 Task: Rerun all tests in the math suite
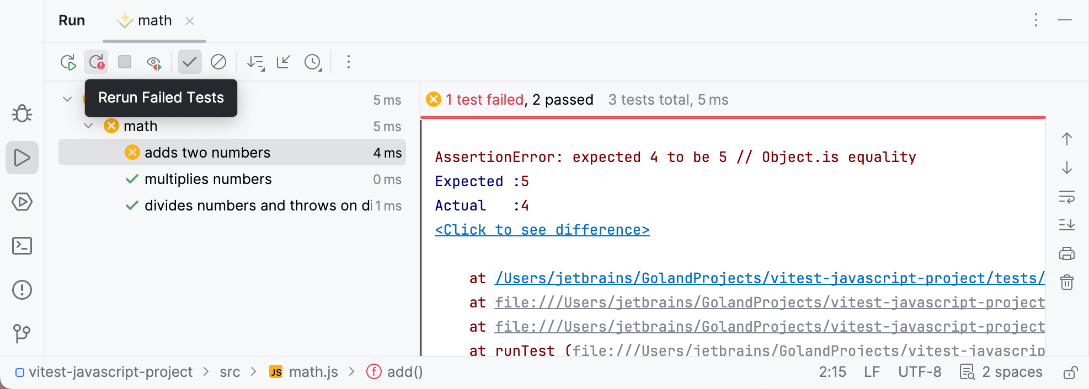[x=68, y=62]
